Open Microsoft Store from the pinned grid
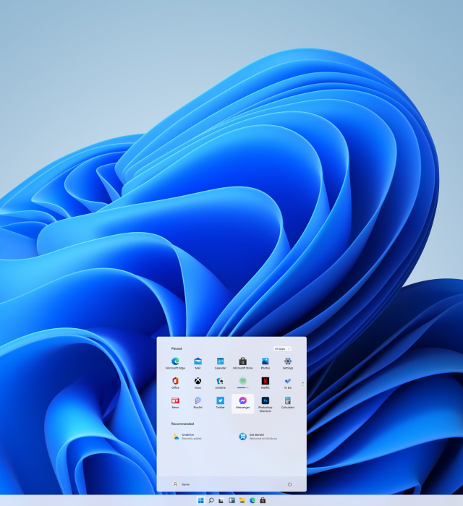This screenshot has width=463, height=506. coord(243,361)
